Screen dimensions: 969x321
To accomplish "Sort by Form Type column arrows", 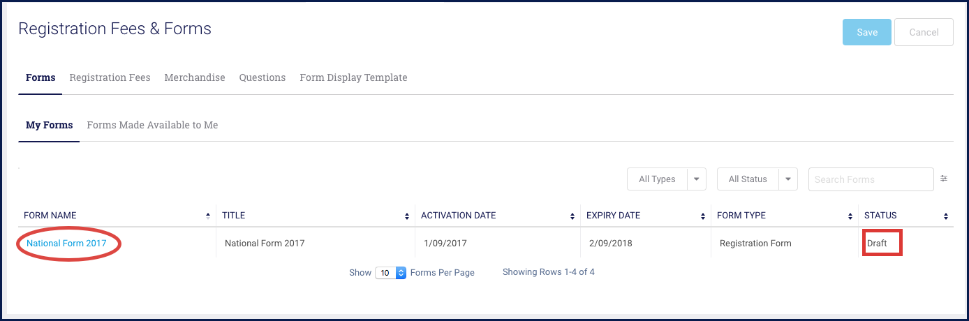I will tap(850, 216).
